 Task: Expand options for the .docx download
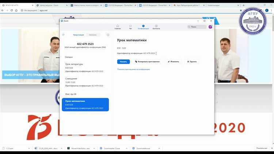(61, 149)
